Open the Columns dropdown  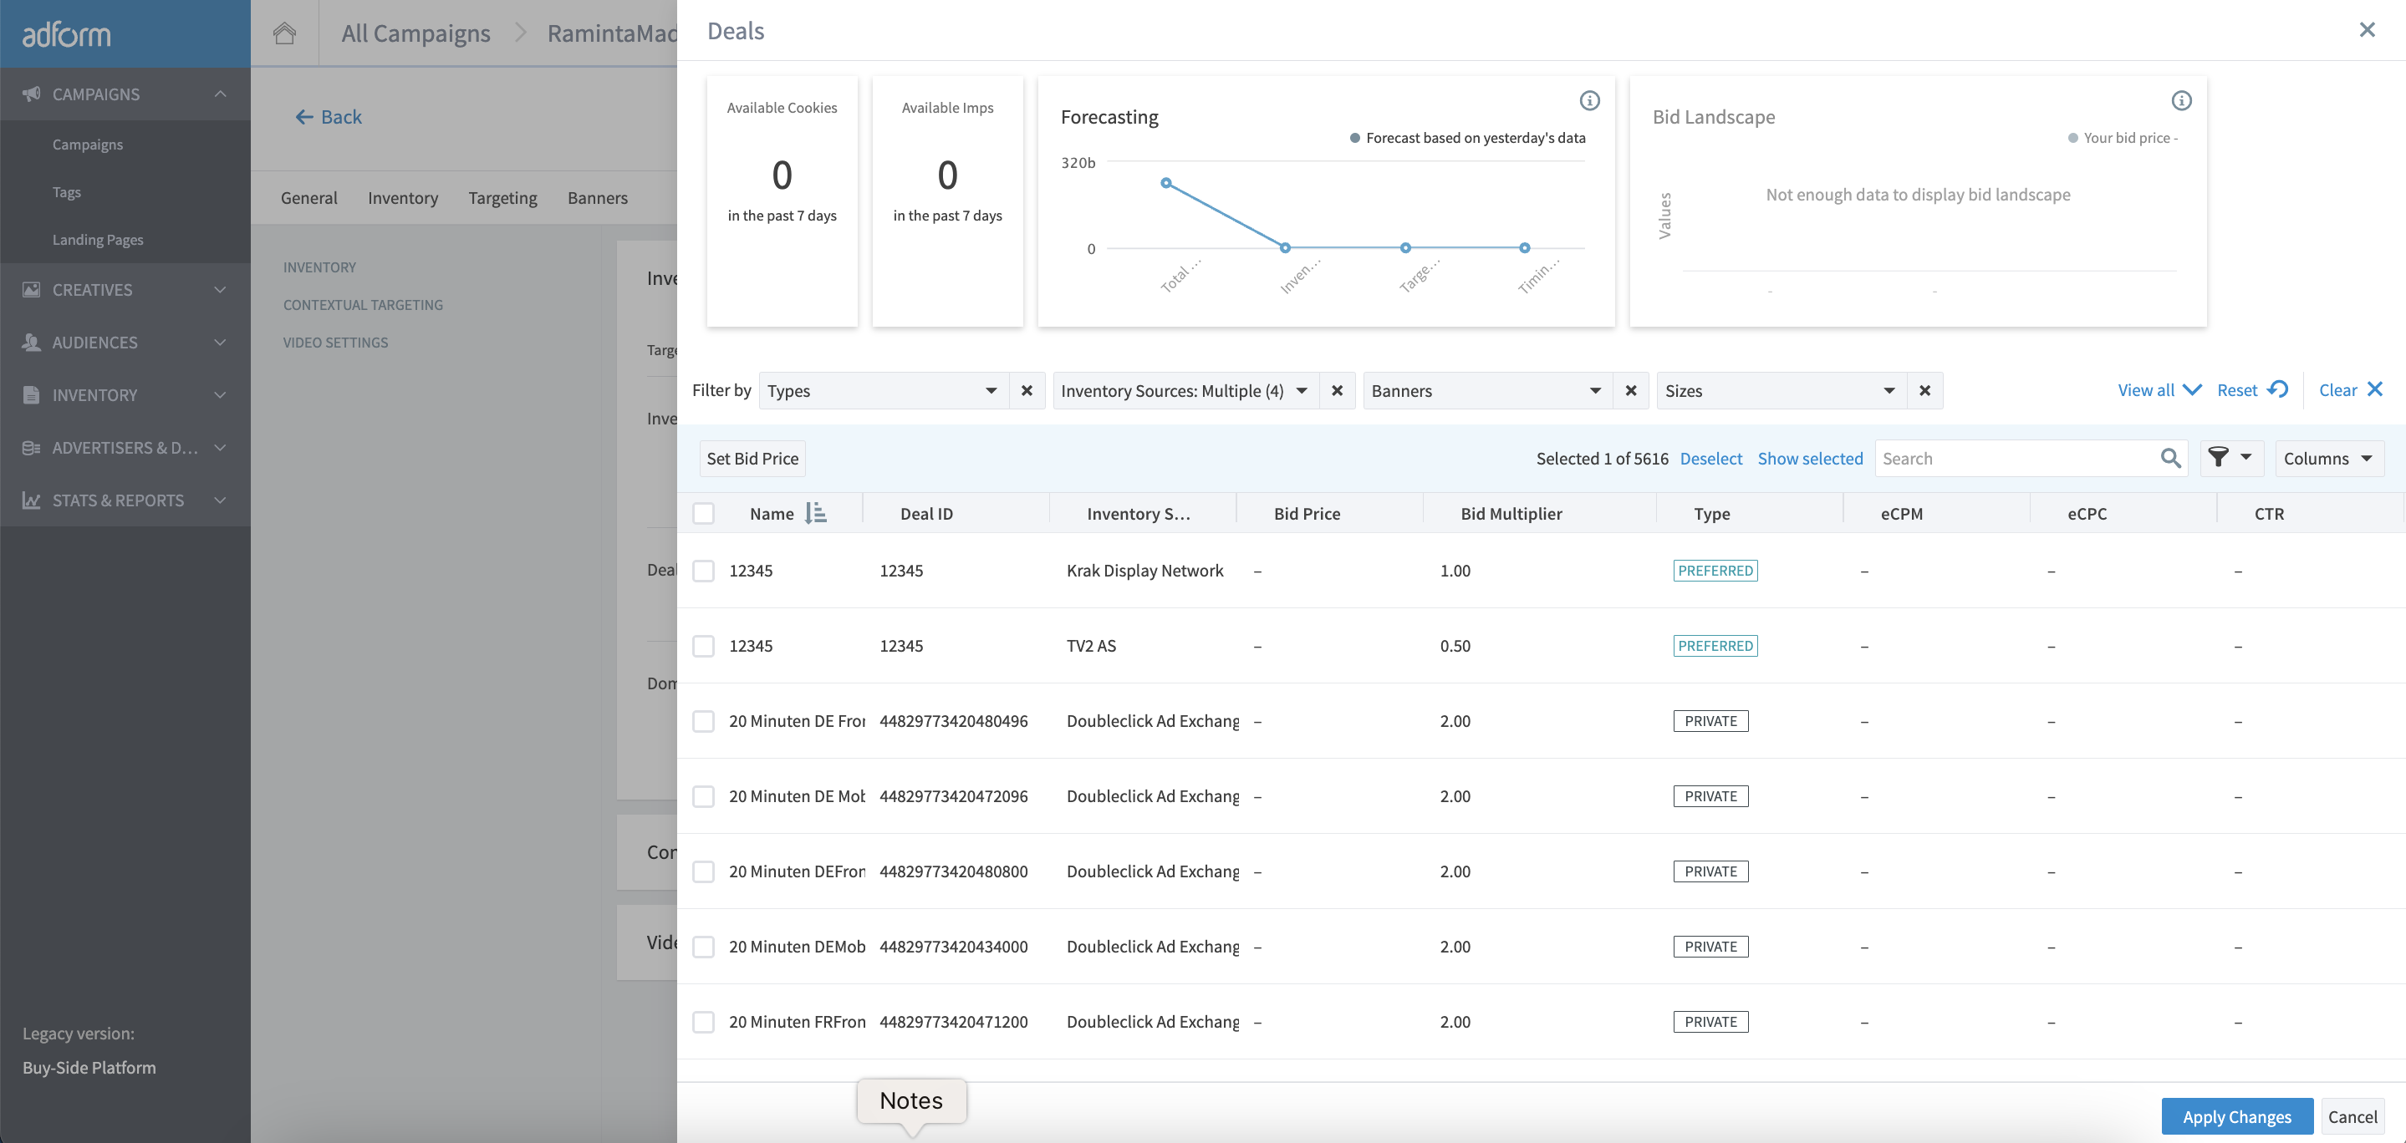click(2329, 459)
